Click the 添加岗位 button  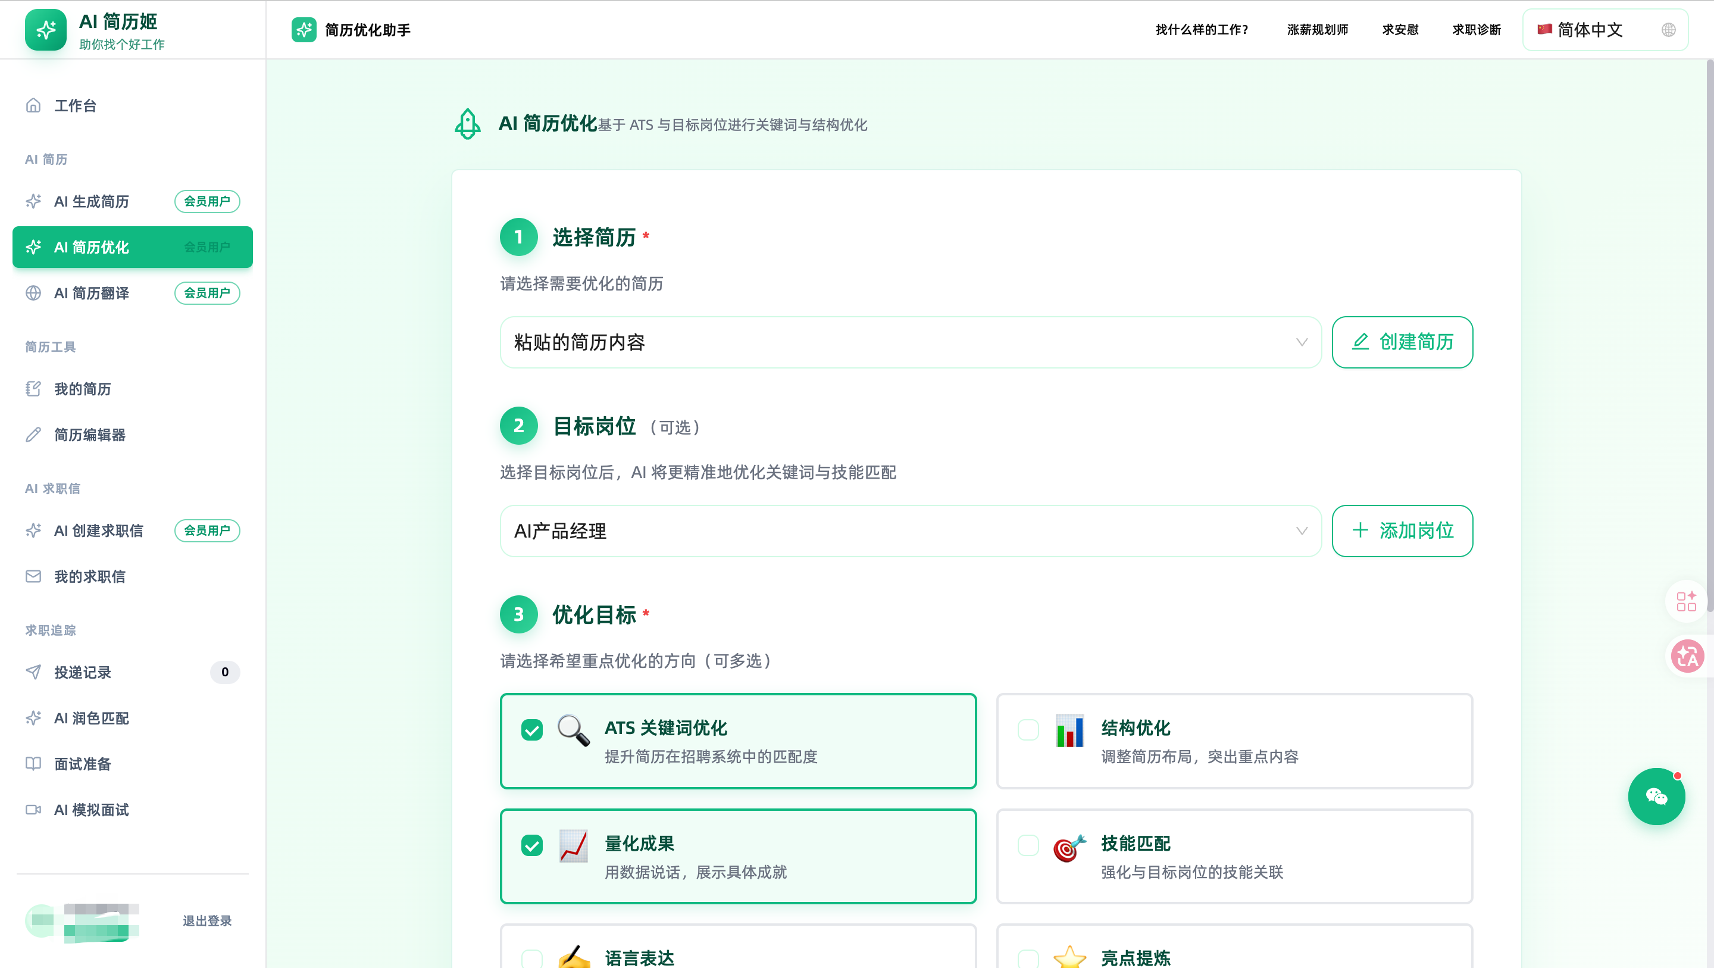click(1402, 530)
